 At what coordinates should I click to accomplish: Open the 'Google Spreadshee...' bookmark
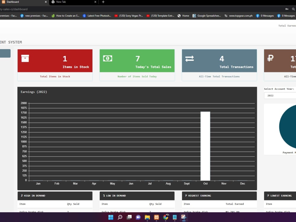pos(207,16)
